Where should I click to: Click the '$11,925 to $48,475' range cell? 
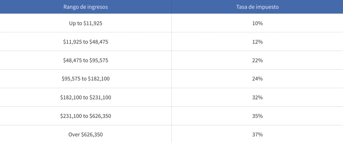(85, 42)
